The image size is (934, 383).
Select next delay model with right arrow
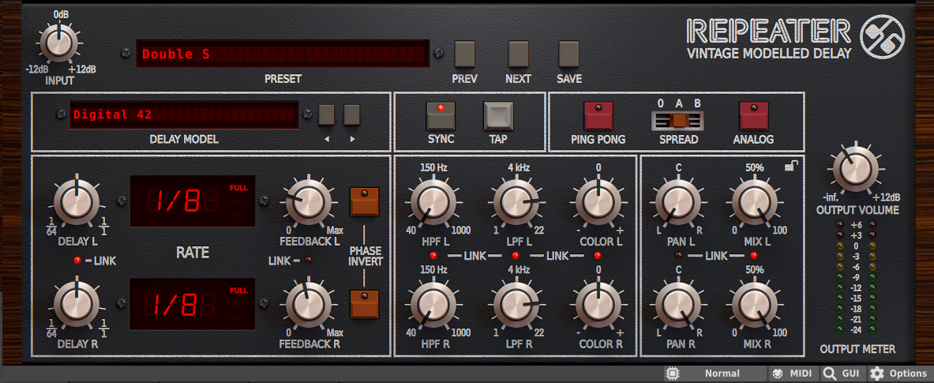(352, 115)
